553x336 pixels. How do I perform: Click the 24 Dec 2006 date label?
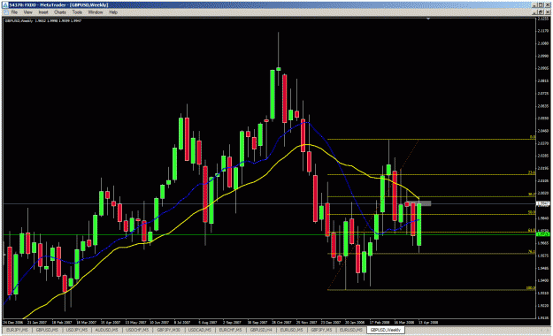[x=13, y=322]
